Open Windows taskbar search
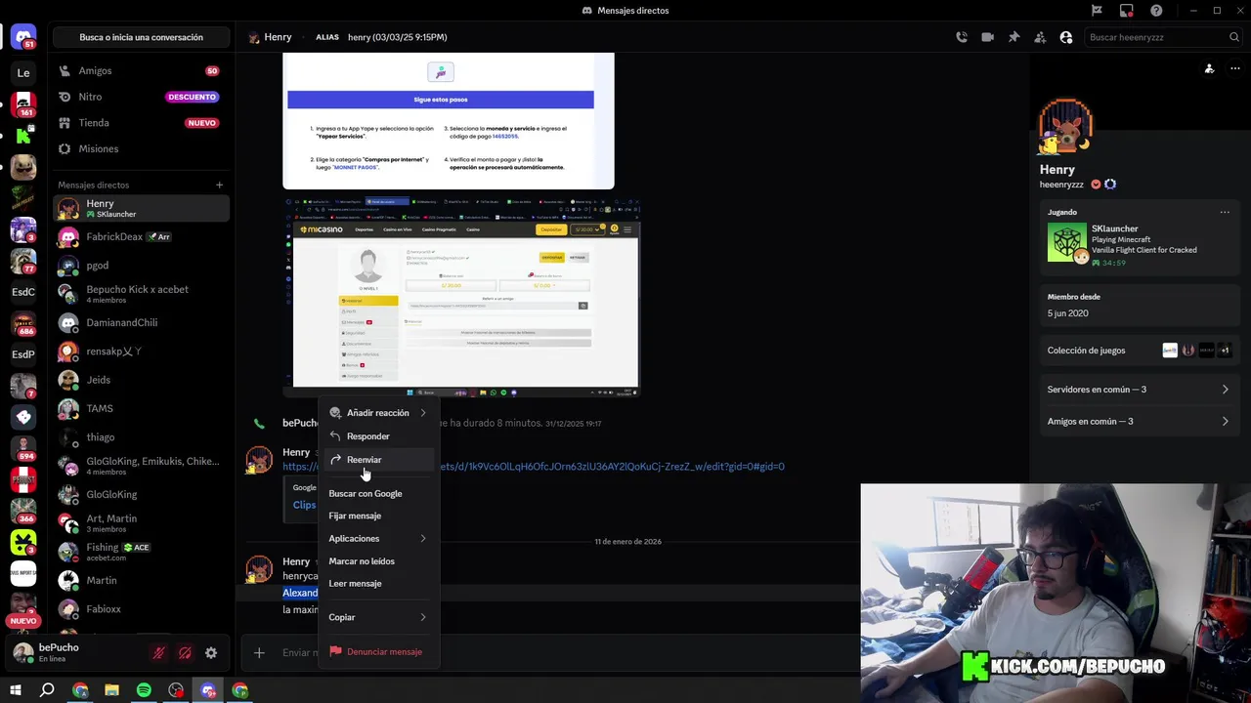Viewport: 1251px width, 703px height. pos(47,690)
